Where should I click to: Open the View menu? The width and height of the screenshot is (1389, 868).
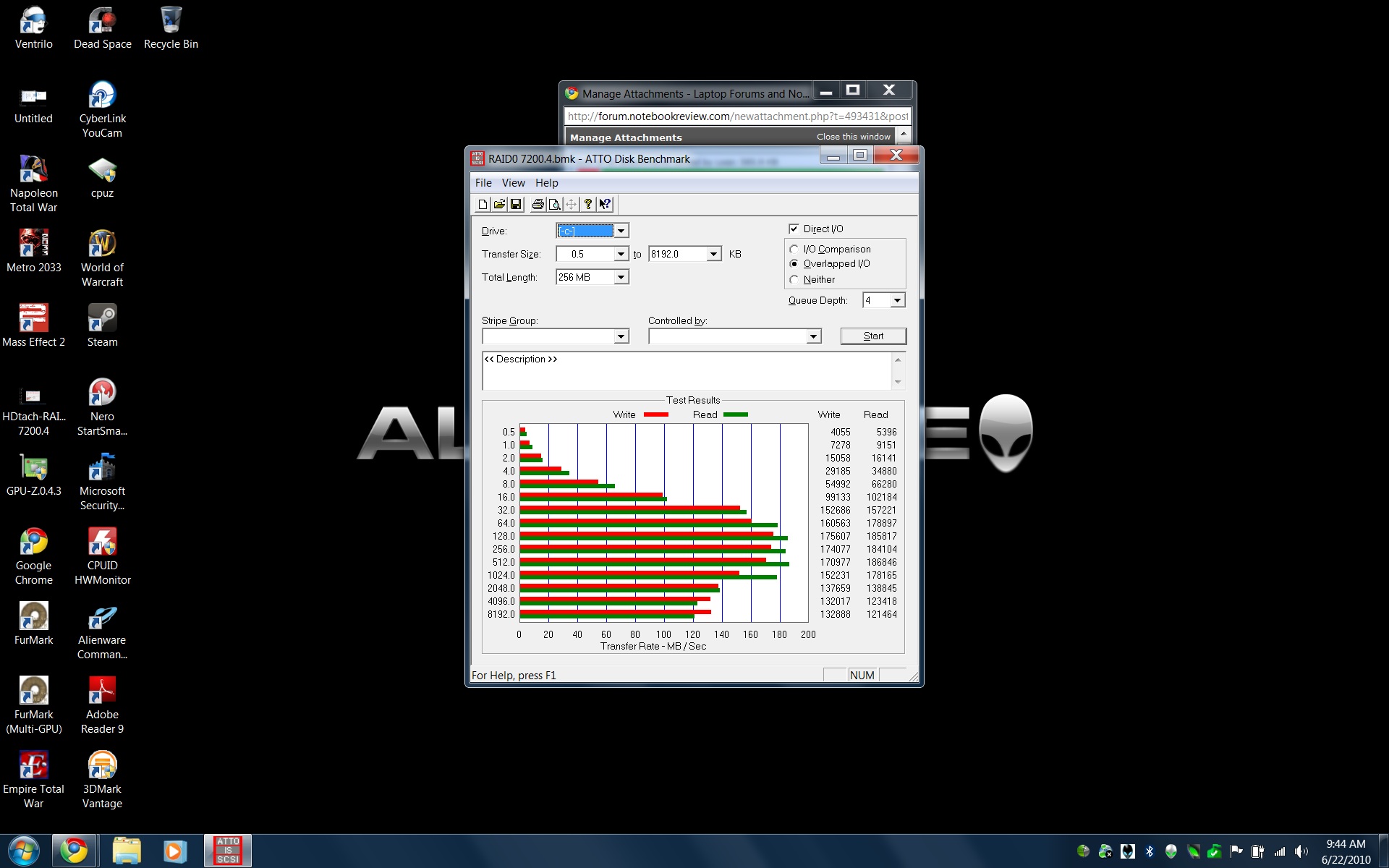pyautogui.click(x=514, y=183)
